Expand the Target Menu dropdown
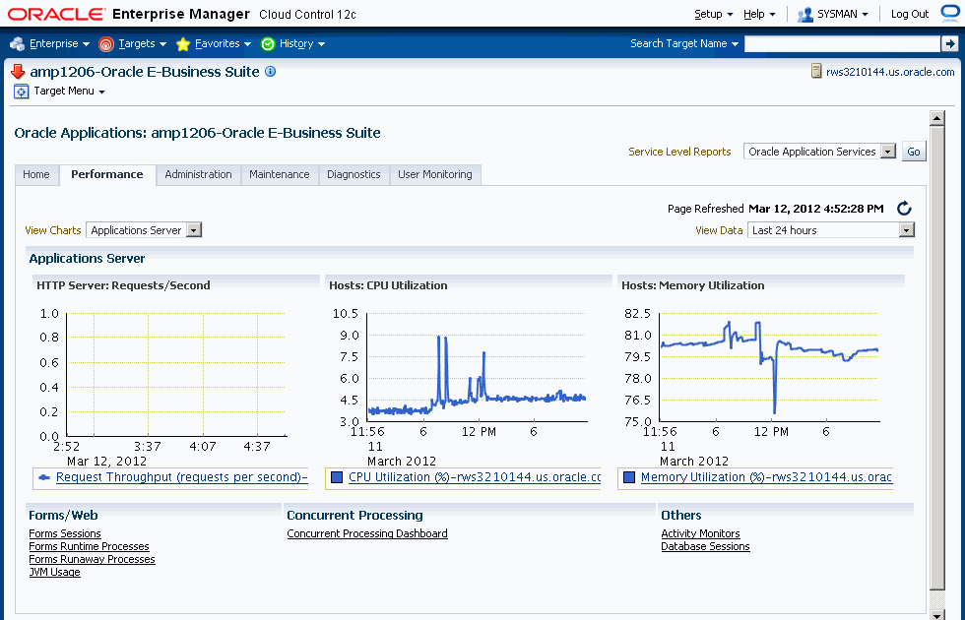Image resolution: width=965 pixels, height=620 pixels. [69, 91]
